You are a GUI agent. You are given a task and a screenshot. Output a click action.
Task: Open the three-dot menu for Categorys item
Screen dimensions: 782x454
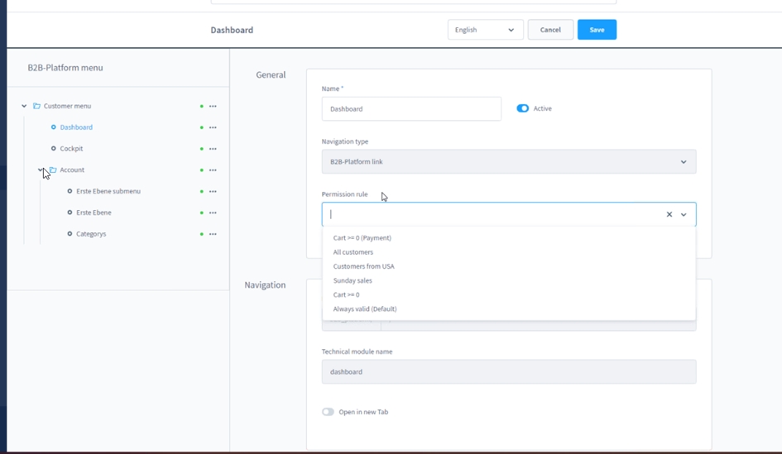coord(213,234)
